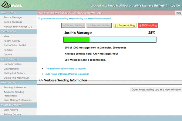Open the Help link

point(179,13)
